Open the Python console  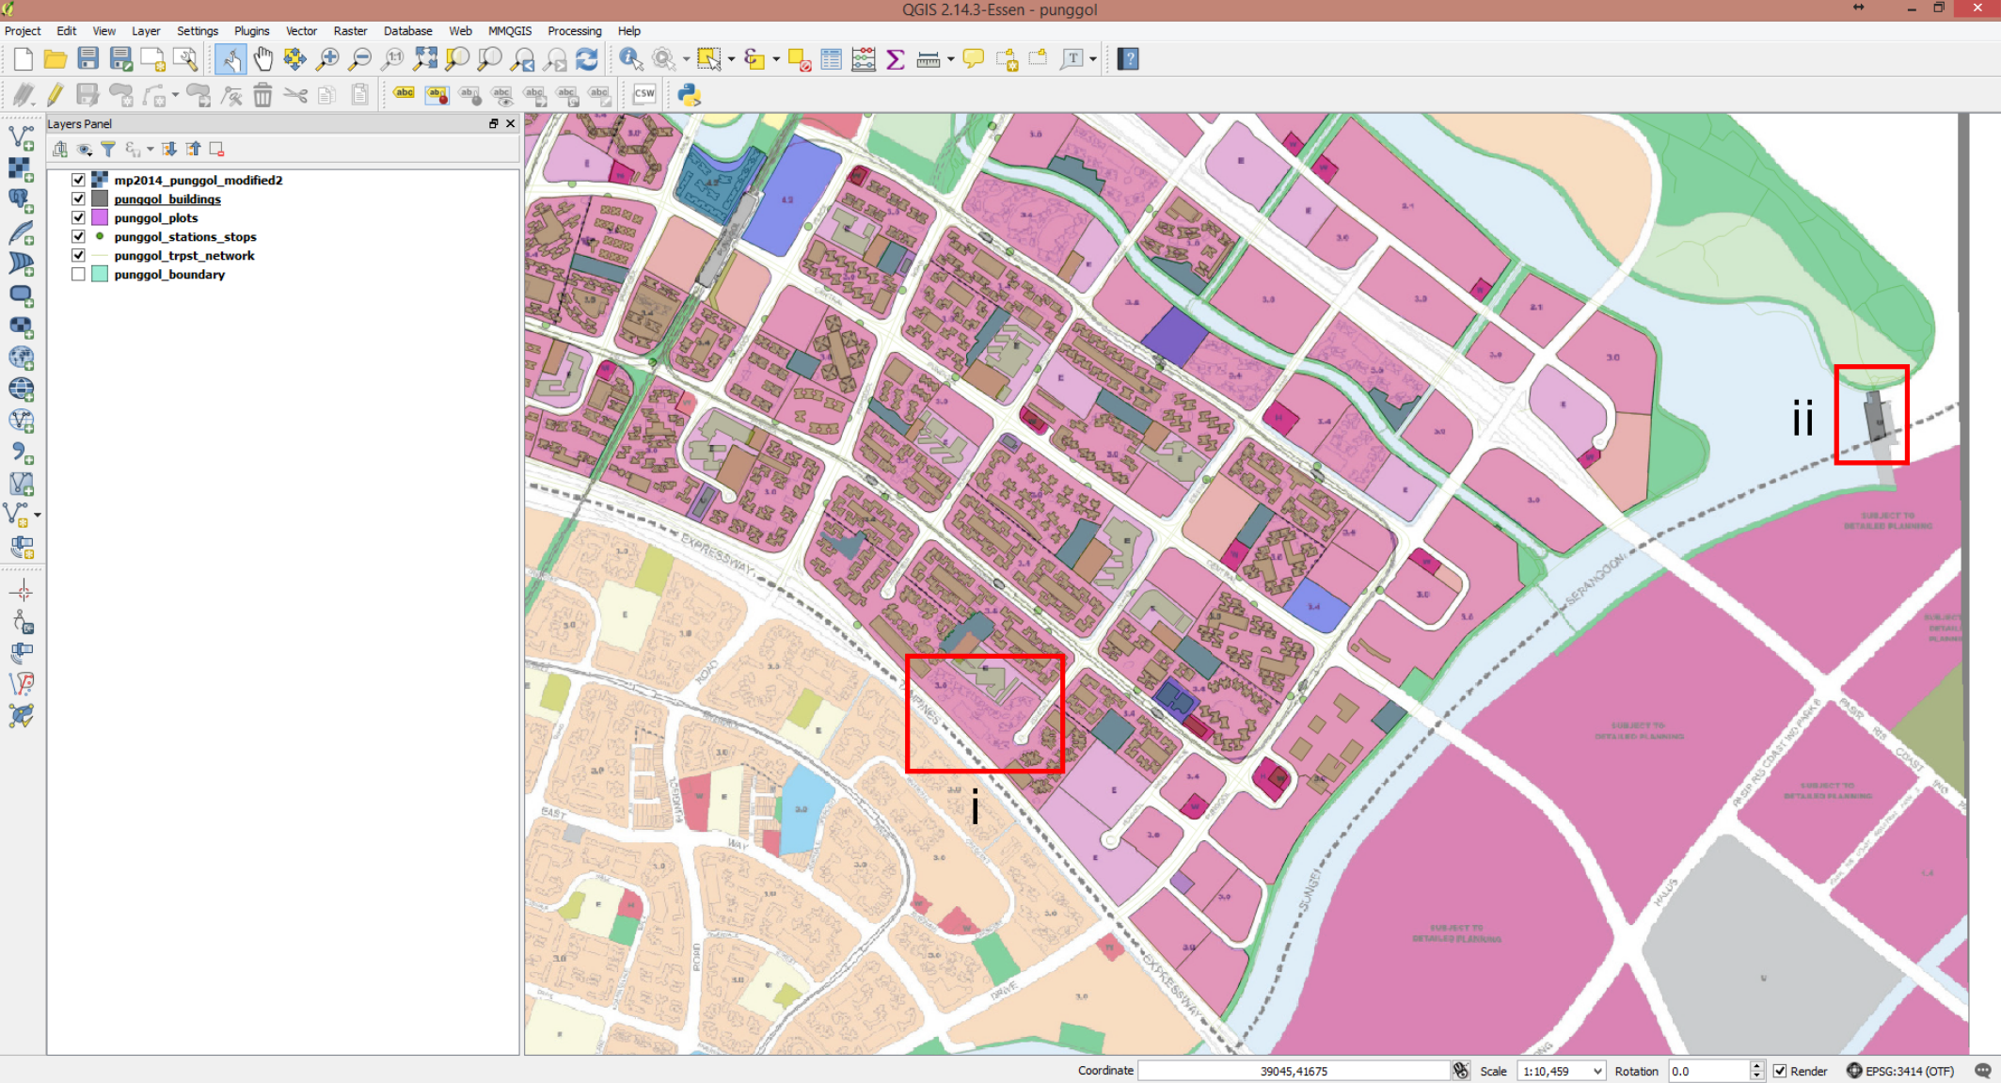[690, 94]
